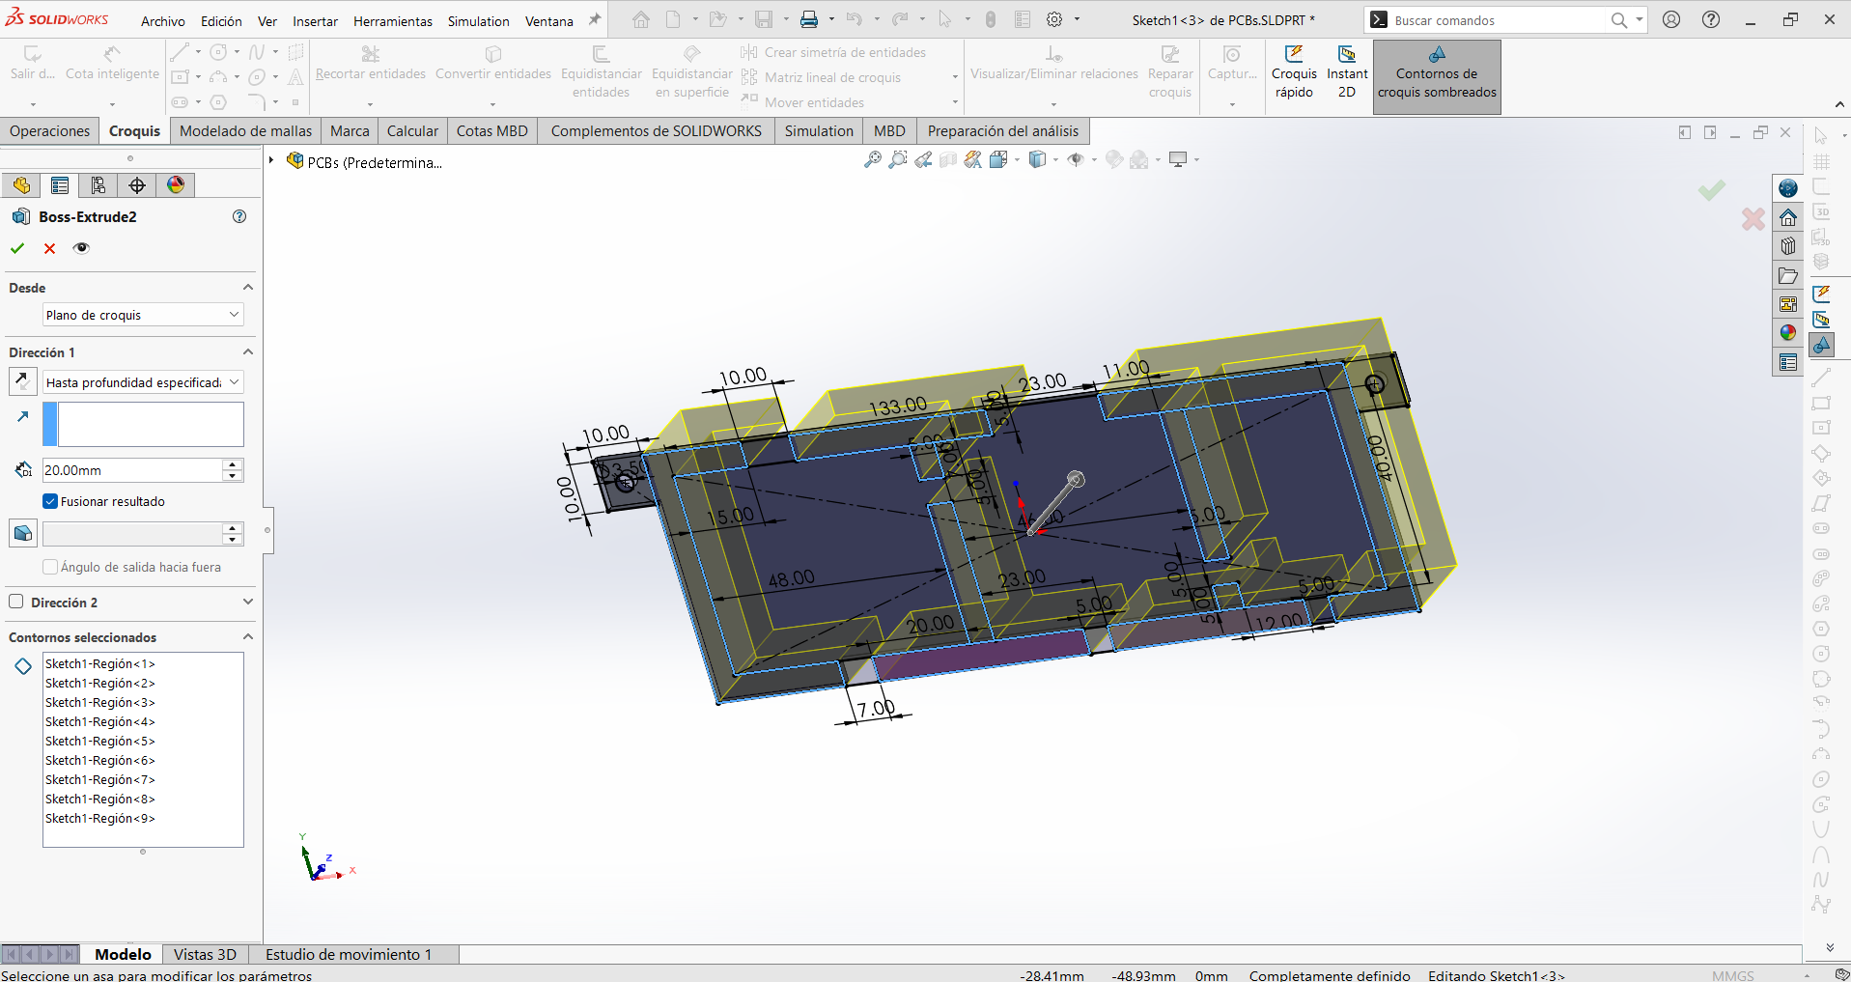Open the Hasta profundidad especificada dropdown
The width and height of the screenshot is (1851, 982).
click(x=143, y=382)
